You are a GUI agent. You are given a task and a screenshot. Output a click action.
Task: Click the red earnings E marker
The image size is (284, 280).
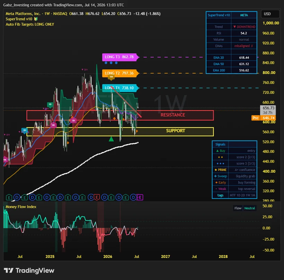pyautogui.click(x=97, y=197)
